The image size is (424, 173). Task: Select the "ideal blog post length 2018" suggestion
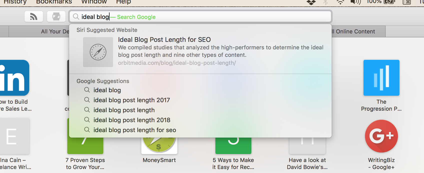click(132, 120)
